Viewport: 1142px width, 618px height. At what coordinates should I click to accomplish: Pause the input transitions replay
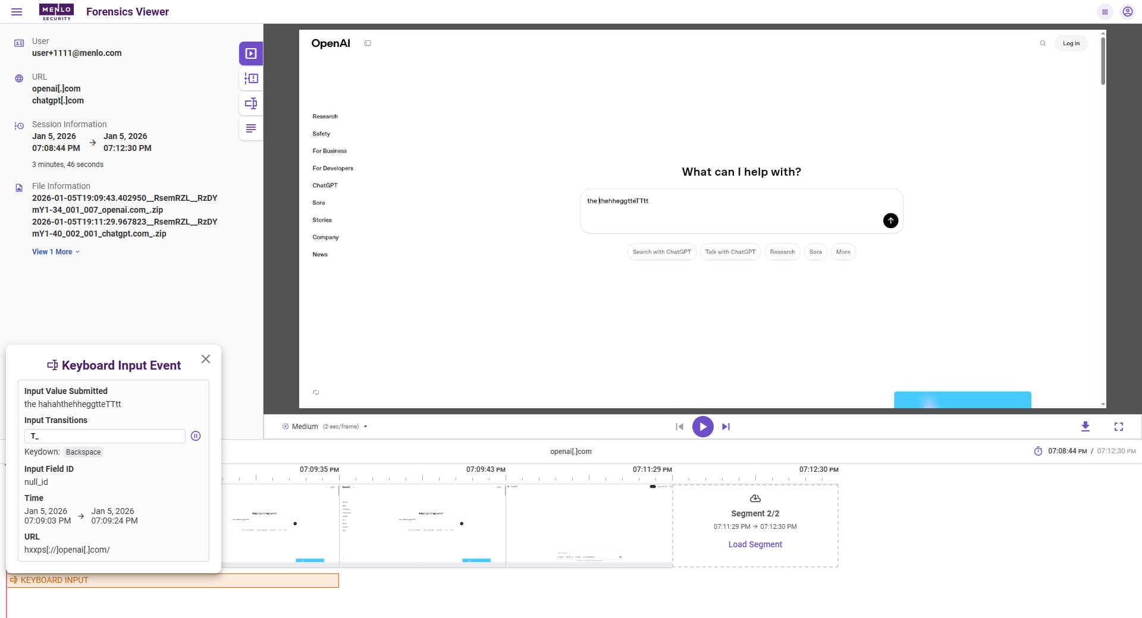pos(196,436)
